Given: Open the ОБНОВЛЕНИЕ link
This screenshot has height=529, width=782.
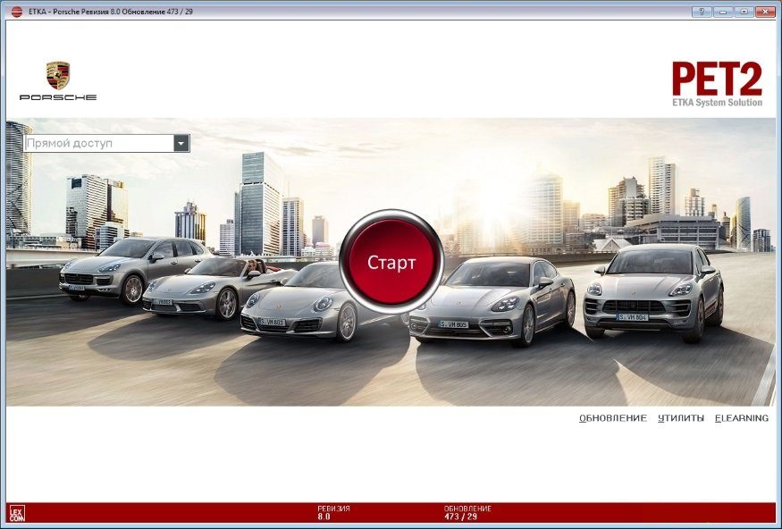Looking at the screenshot, I should pyautogui.click(x=612, y=418).
